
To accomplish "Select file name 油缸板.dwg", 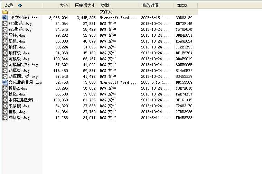I will click(x=19, y=118).
